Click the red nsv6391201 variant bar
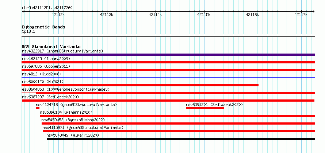This screenshot has width=325, height=153. [205, 108]
